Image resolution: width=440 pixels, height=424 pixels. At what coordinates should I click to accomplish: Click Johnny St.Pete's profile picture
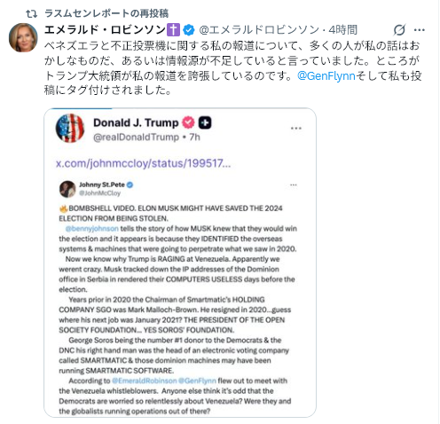pyautogui.click(x=67, y=189)
